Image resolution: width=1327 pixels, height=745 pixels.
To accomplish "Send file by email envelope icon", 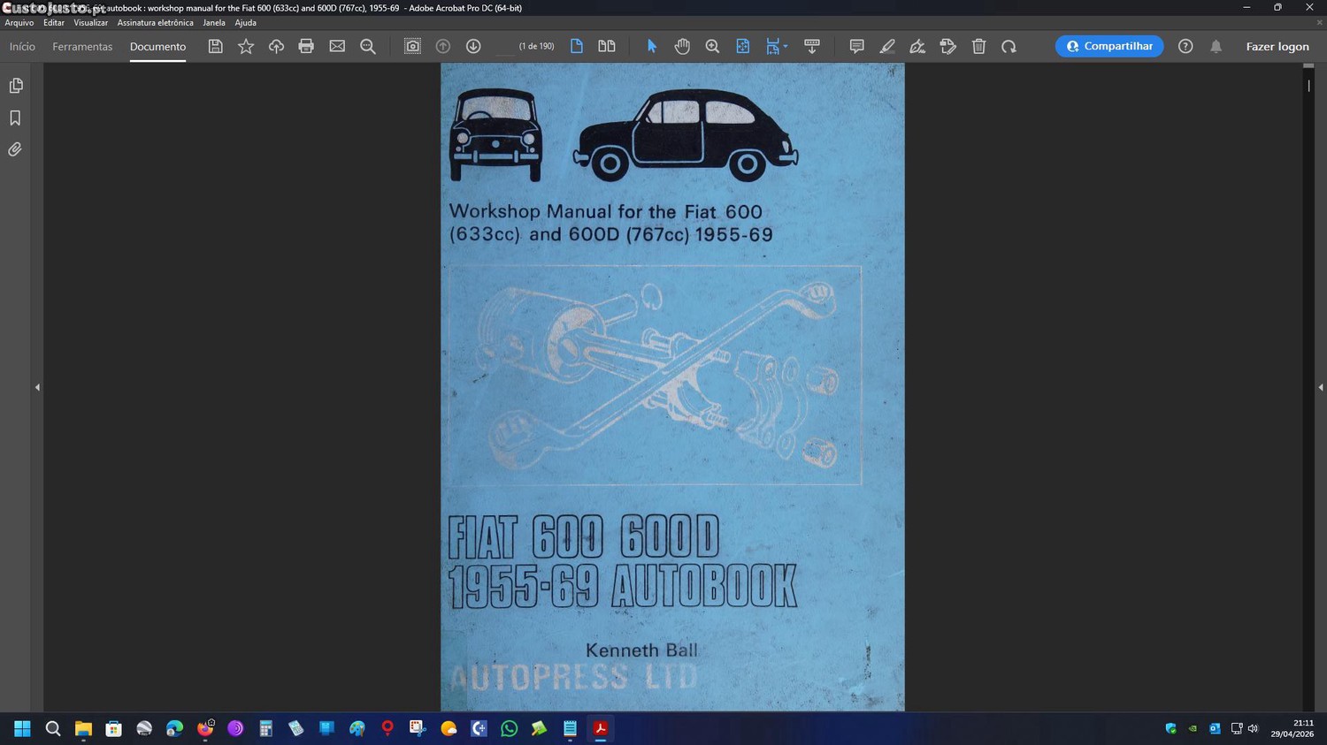I will 337,47.
